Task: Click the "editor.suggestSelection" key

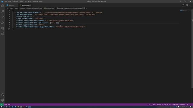Action: 27,25
